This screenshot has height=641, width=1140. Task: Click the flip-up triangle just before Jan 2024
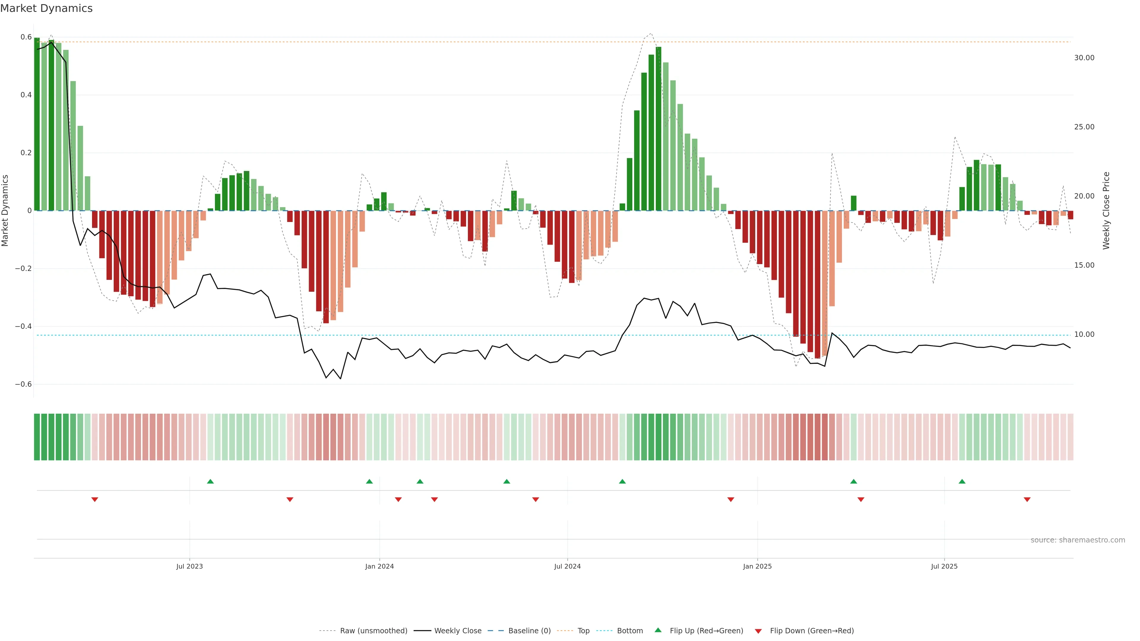[369, 481]
